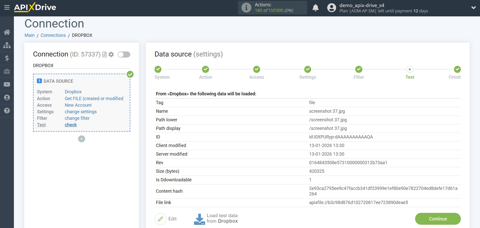Open the hamburger menu icon top left

pos(7,8)
